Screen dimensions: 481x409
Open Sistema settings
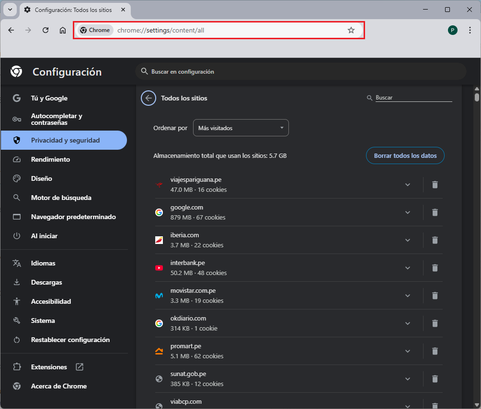64,321
